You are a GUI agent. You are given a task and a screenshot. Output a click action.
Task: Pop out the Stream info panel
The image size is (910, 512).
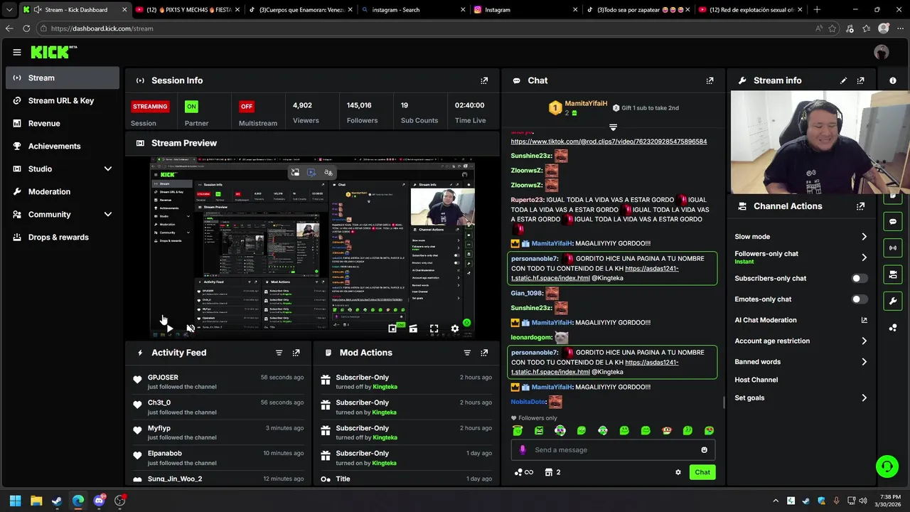[861, 80]
